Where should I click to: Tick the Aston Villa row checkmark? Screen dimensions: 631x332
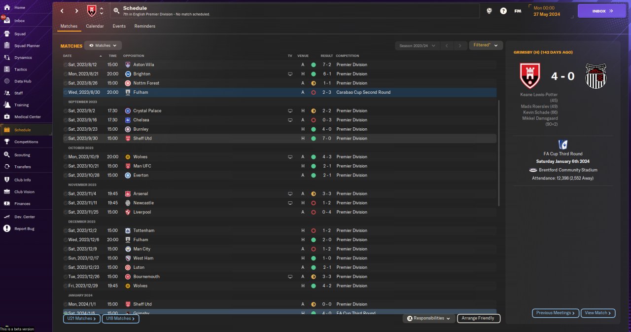point(66,65)
